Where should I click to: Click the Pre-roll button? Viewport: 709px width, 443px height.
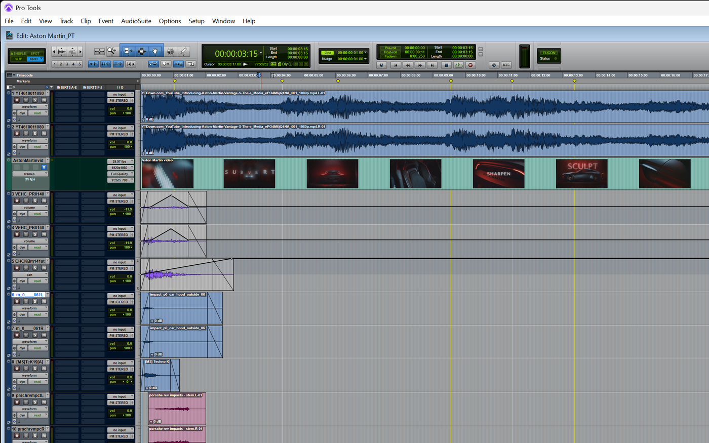390,48
